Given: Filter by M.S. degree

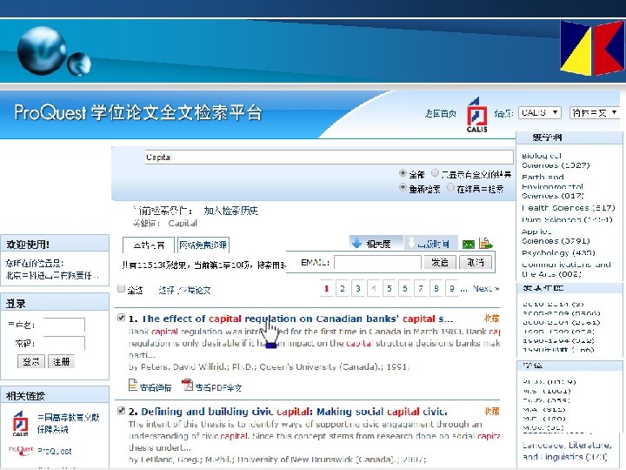Looking at the screenshot, I should (547, 391).
